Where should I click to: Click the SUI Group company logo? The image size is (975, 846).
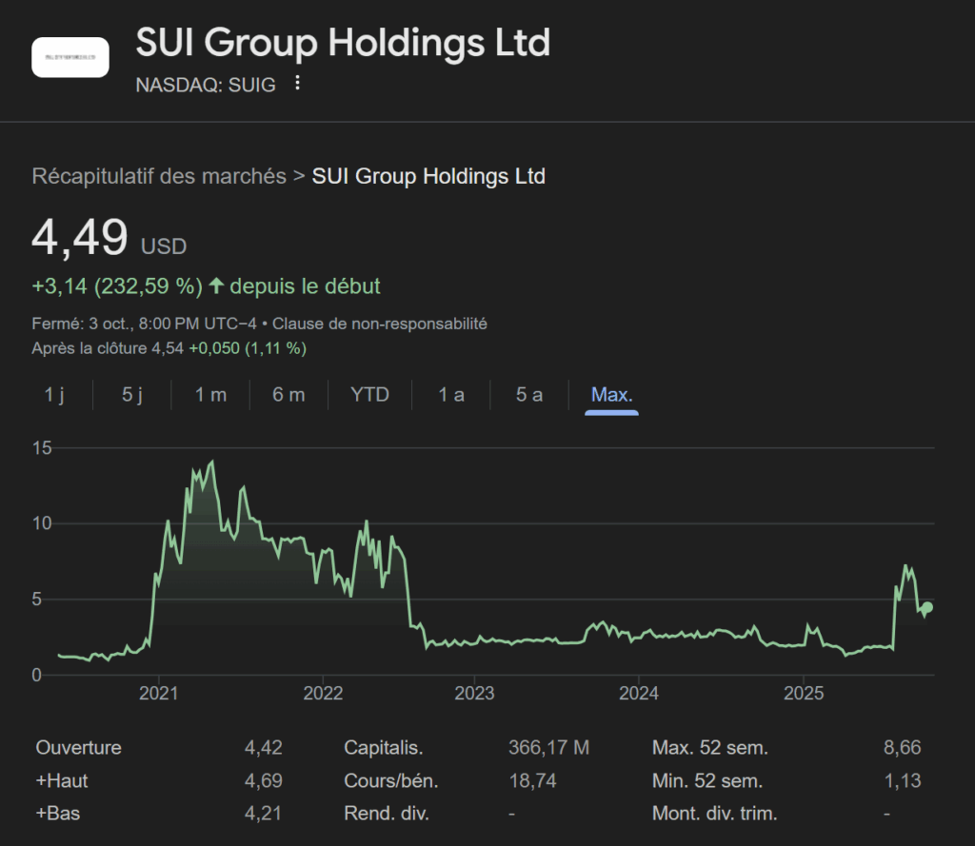70,57
